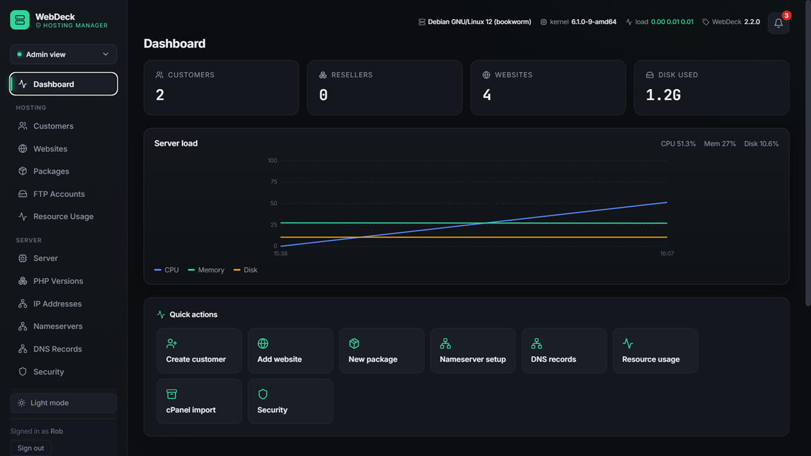
Task: Click the DNS records quick action icon
Action: click(537, 343)
